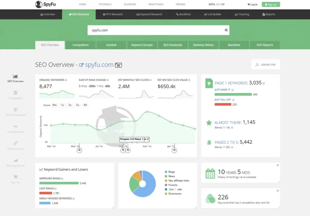Image resolution: width=310 pixels, height=216 pixels.
Task: Click the calendar icon in history card
Action: (x=210, y=174)
